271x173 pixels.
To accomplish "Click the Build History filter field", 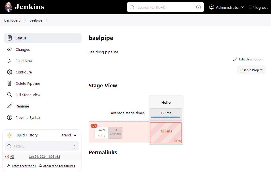I will coord(41,146).
